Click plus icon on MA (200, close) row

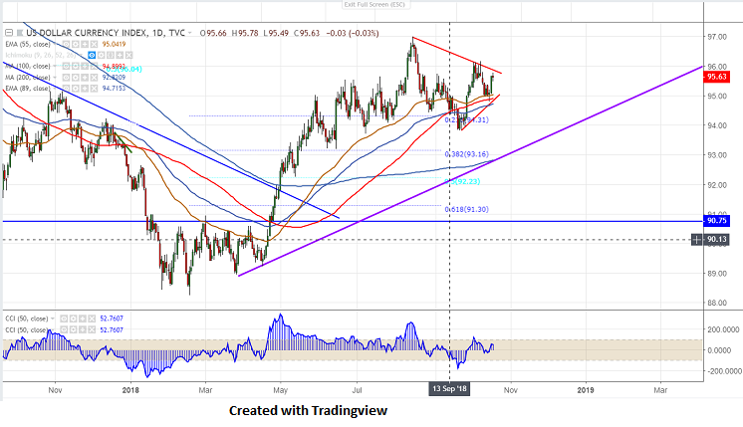click(85, 78)
